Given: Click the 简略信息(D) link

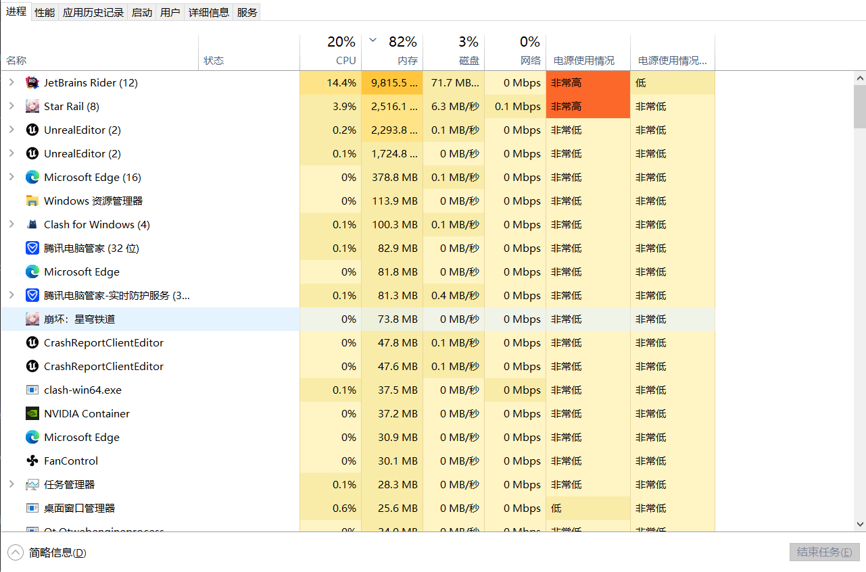Looking at the screenshot, I should click(x=57, y=552).
